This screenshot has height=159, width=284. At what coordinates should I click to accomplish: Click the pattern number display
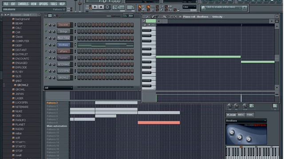tap(130, 7)
